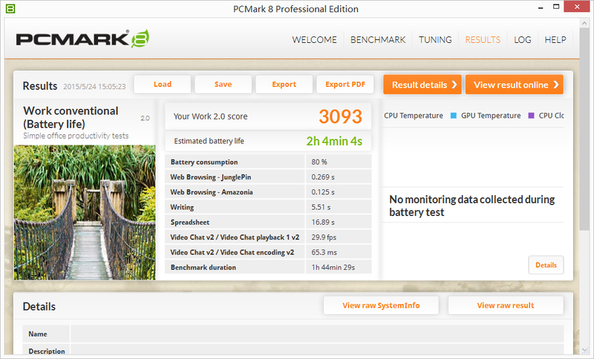This screenshot has height=359, width=594.
Task: Open Result details
Action: [422, 85]
